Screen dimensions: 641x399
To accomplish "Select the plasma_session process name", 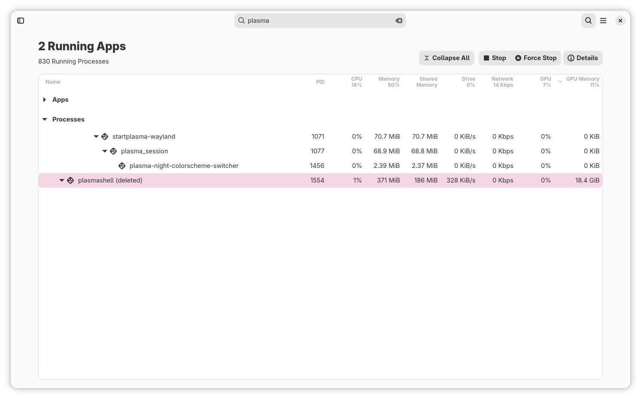I will pos(145,151).
